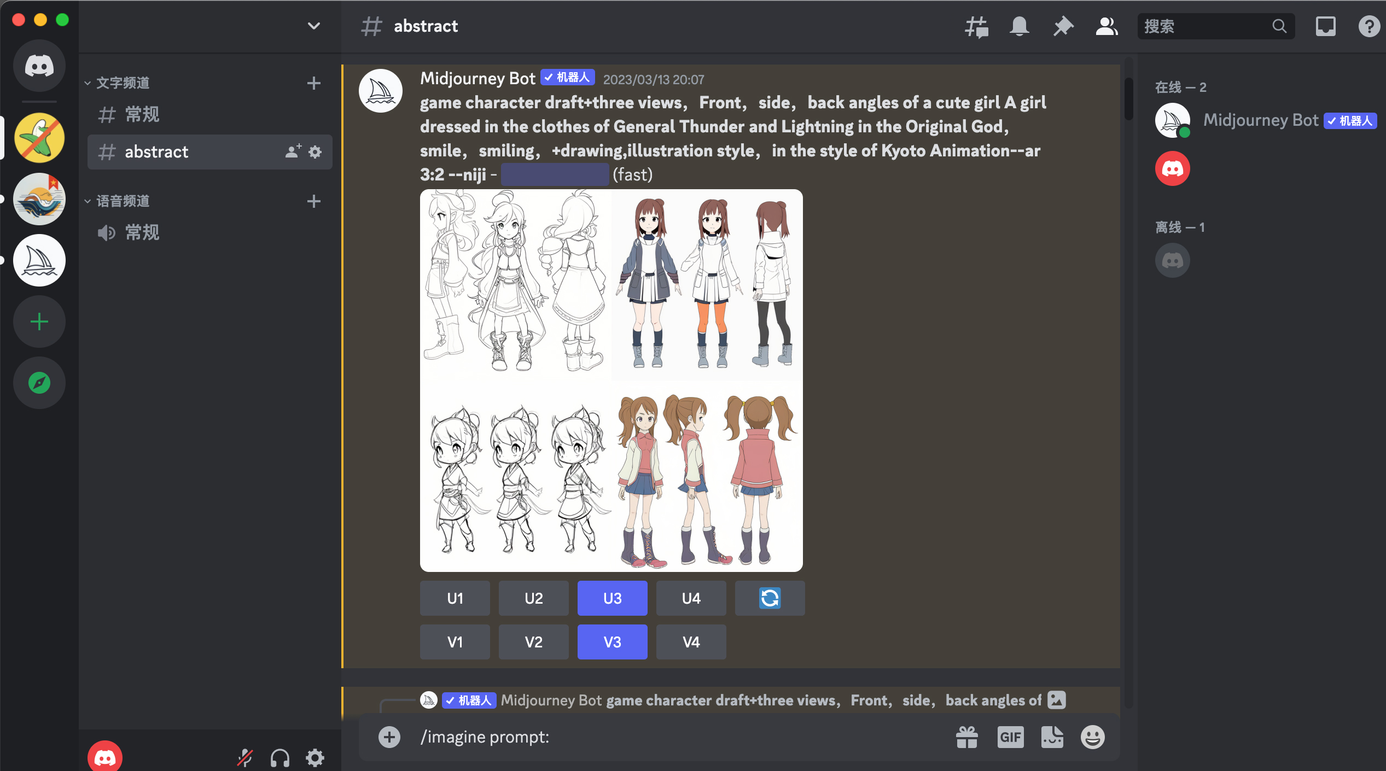Join the 常规 voice channel
The width and height of the screenshot is (1386, 771).
click(x=142, y=233)
